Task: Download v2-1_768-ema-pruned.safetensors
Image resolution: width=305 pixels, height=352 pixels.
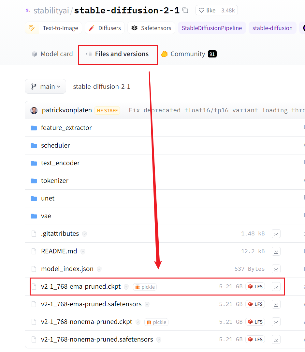Action: pyautogui.click(x=276, y=304)
